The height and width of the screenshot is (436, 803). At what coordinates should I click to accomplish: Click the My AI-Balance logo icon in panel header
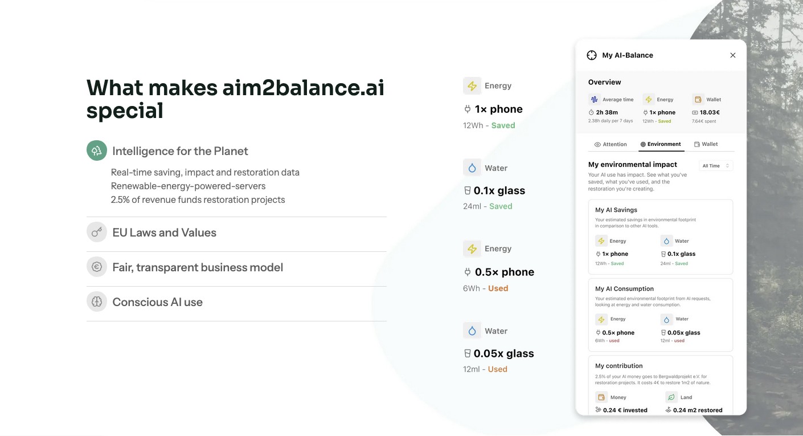pos(592,55)
